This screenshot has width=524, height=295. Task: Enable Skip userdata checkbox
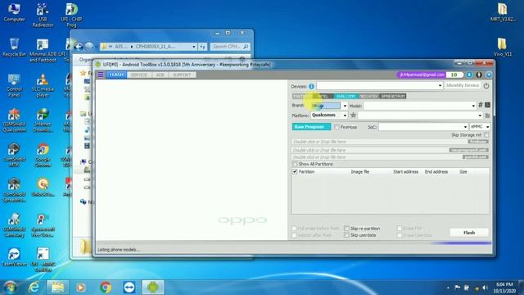tap(346, 235)
